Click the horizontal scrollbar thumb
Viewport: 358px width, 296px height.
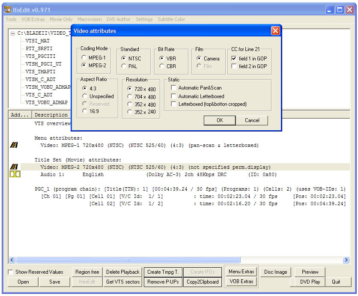128,260
